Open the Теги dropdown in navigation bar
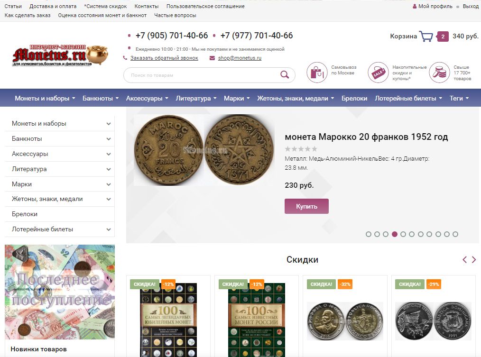The width and height of the screenshot is (481, 357). click(x=459, y=98)
